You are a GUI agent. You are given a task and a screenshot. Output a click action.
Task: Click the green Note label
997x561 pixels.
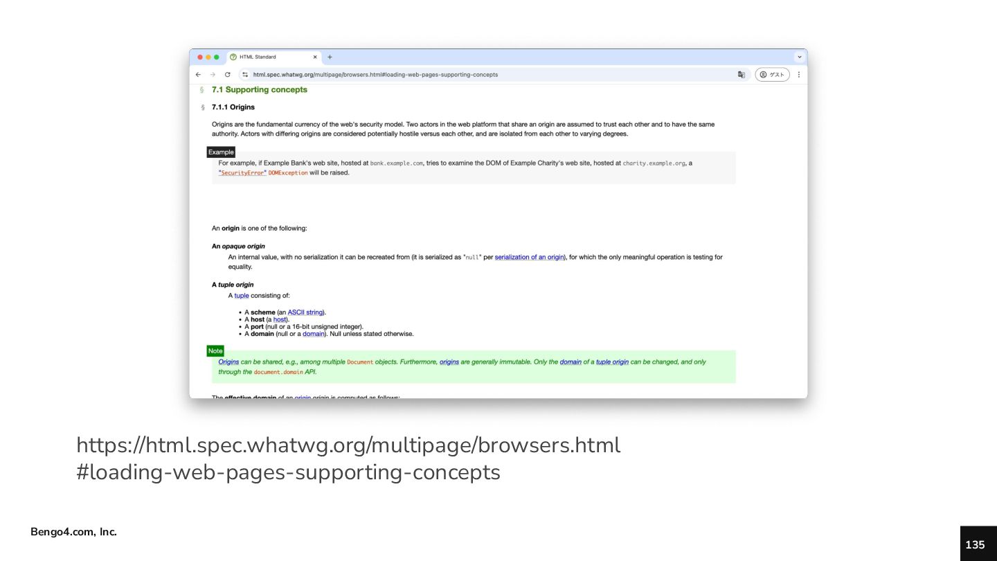[x=215, y=350]
